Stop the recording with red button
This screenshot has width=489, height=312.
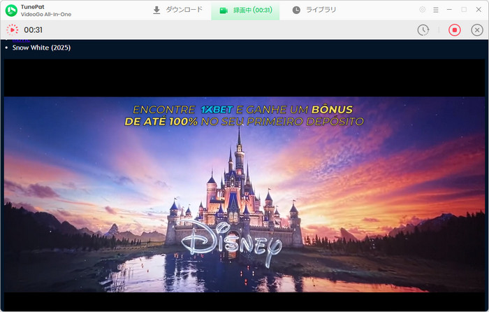click(x=454, y=30)
